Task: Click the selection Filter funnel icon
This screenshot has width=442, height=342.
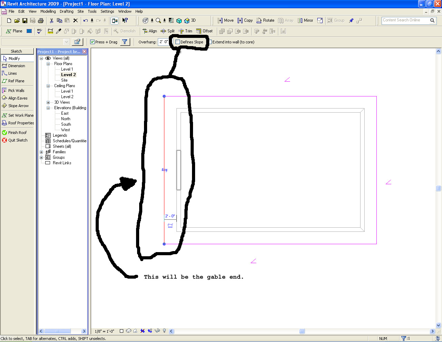Action: click(125, 42)
